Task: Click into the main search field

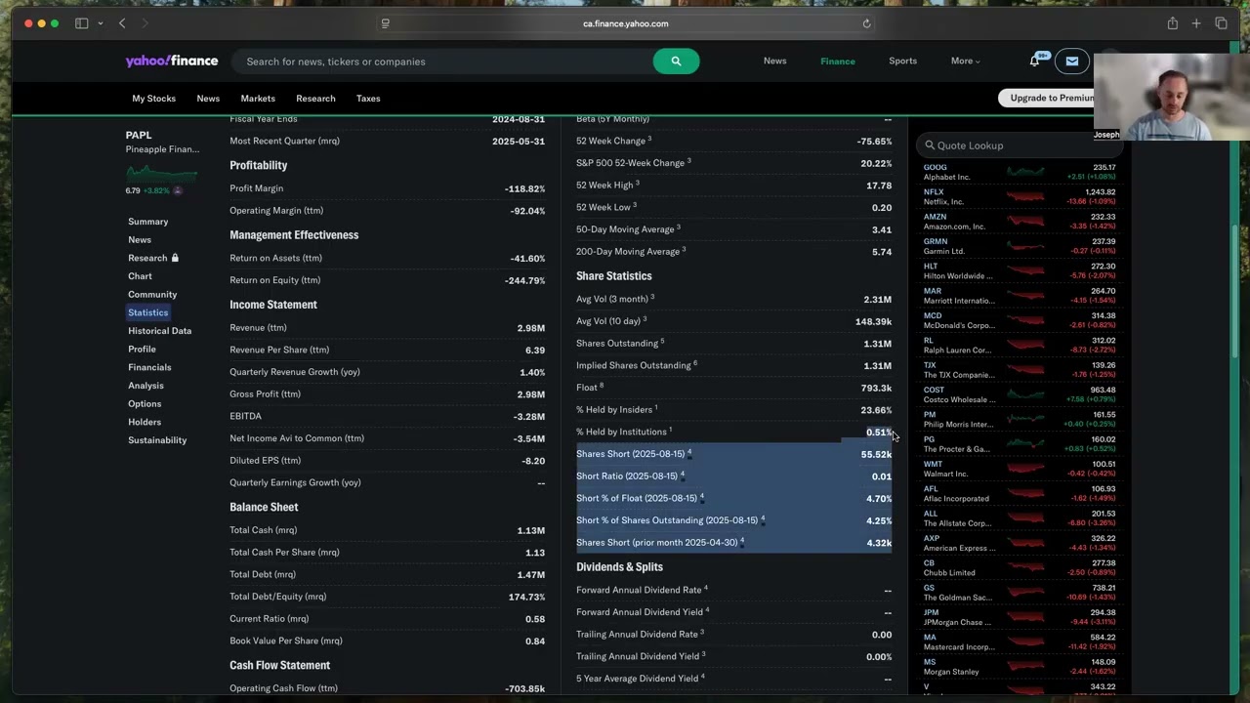Action: (441, 61)
